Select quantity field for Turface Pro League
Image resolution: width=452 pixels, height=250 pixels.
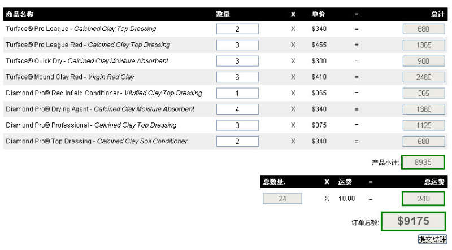click(237, 29)
